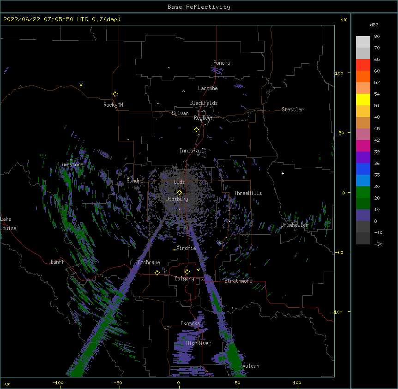Image resolution: width=398 pixels, height=389 pixels.
Task: Select the blue 33-36 dBZ legend swatch
Action: tap(363, 169)
